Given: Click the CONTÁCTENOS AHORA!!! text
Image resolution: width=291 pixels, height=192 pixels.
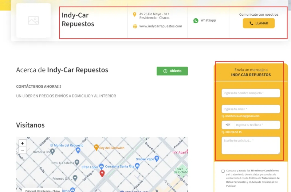Looking at the screenshot, I should (39, 86).
